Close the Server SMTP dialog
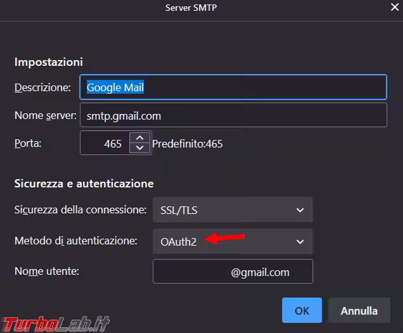403x333 pixels. pos(393,8)
